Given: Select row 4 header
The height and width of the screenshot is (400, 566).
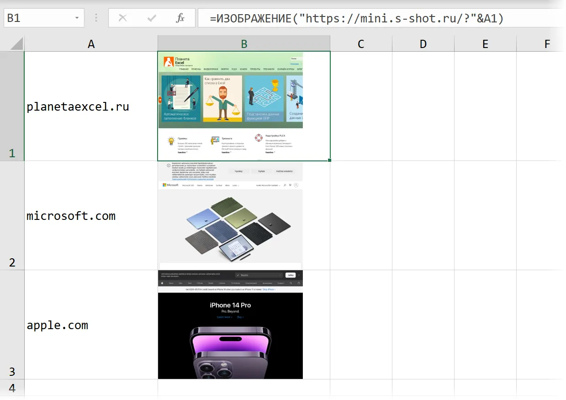Looking at the screenshot, I should [x=12, y=388].
